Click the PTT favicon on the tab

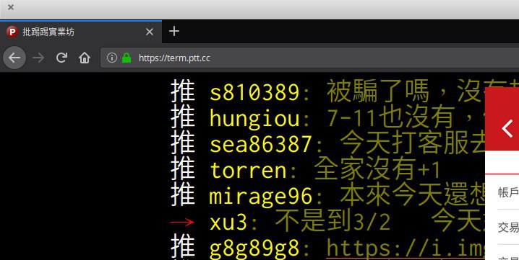12,32
